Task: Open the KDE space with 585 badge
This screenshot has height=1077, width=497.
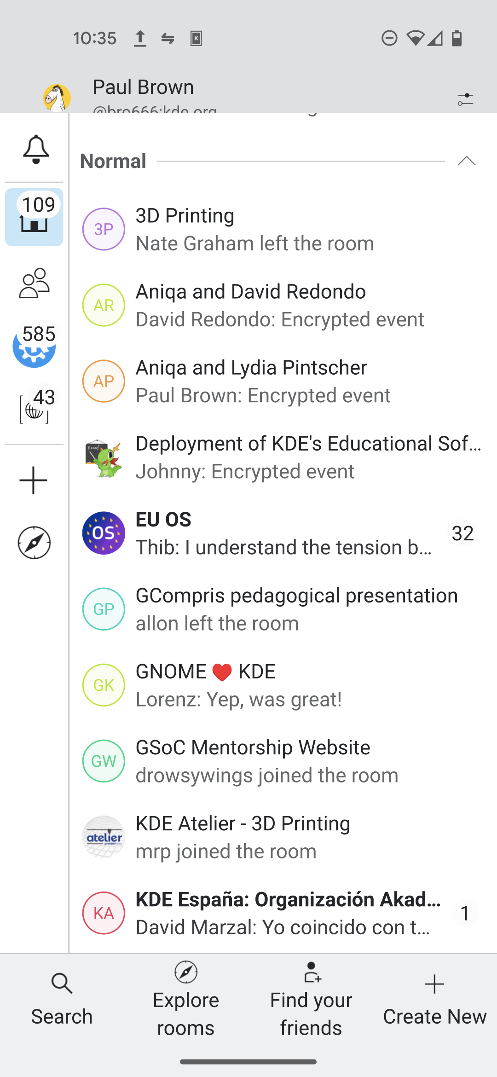Action: pos(34,346)
